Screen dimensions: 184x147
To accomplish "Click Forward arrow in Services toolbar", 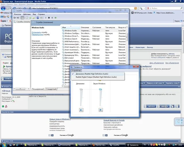I will [x=18, y=18].
